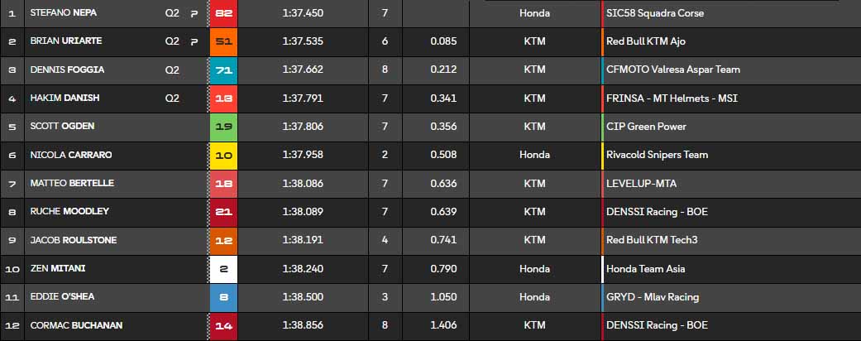Viewport: 861px width, 341px height.
Task: Click the green number 19 badge
Action: coord(223,126)
